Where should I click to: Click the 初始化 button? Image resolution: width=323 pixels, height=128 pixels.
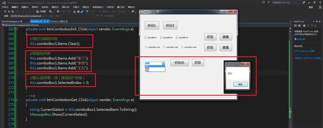180,63
